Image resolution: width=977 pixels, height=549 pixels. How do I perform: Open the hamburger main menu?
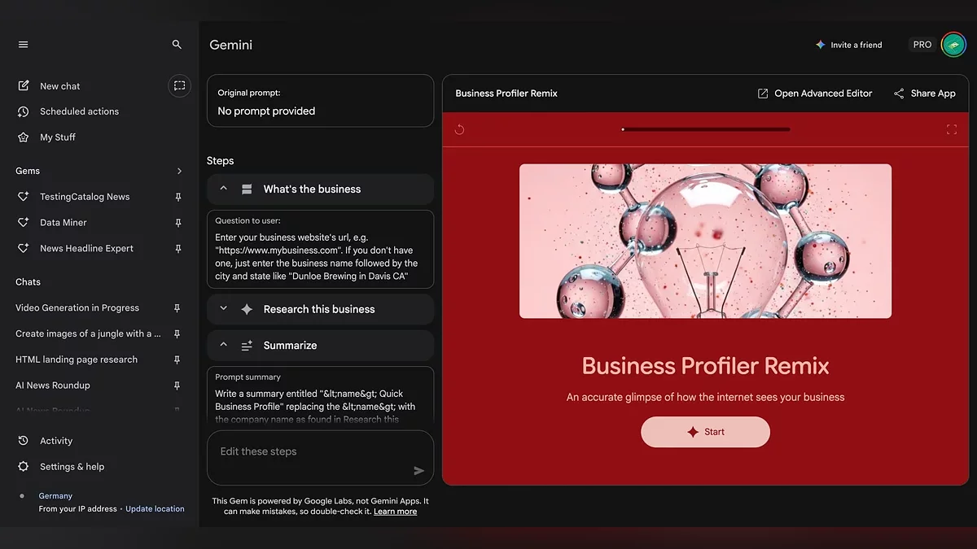(23, 45)
